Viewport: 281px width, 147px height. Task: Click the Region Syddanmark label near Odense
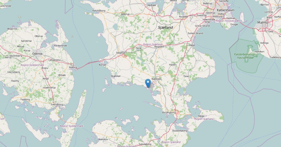click(32, 65)
